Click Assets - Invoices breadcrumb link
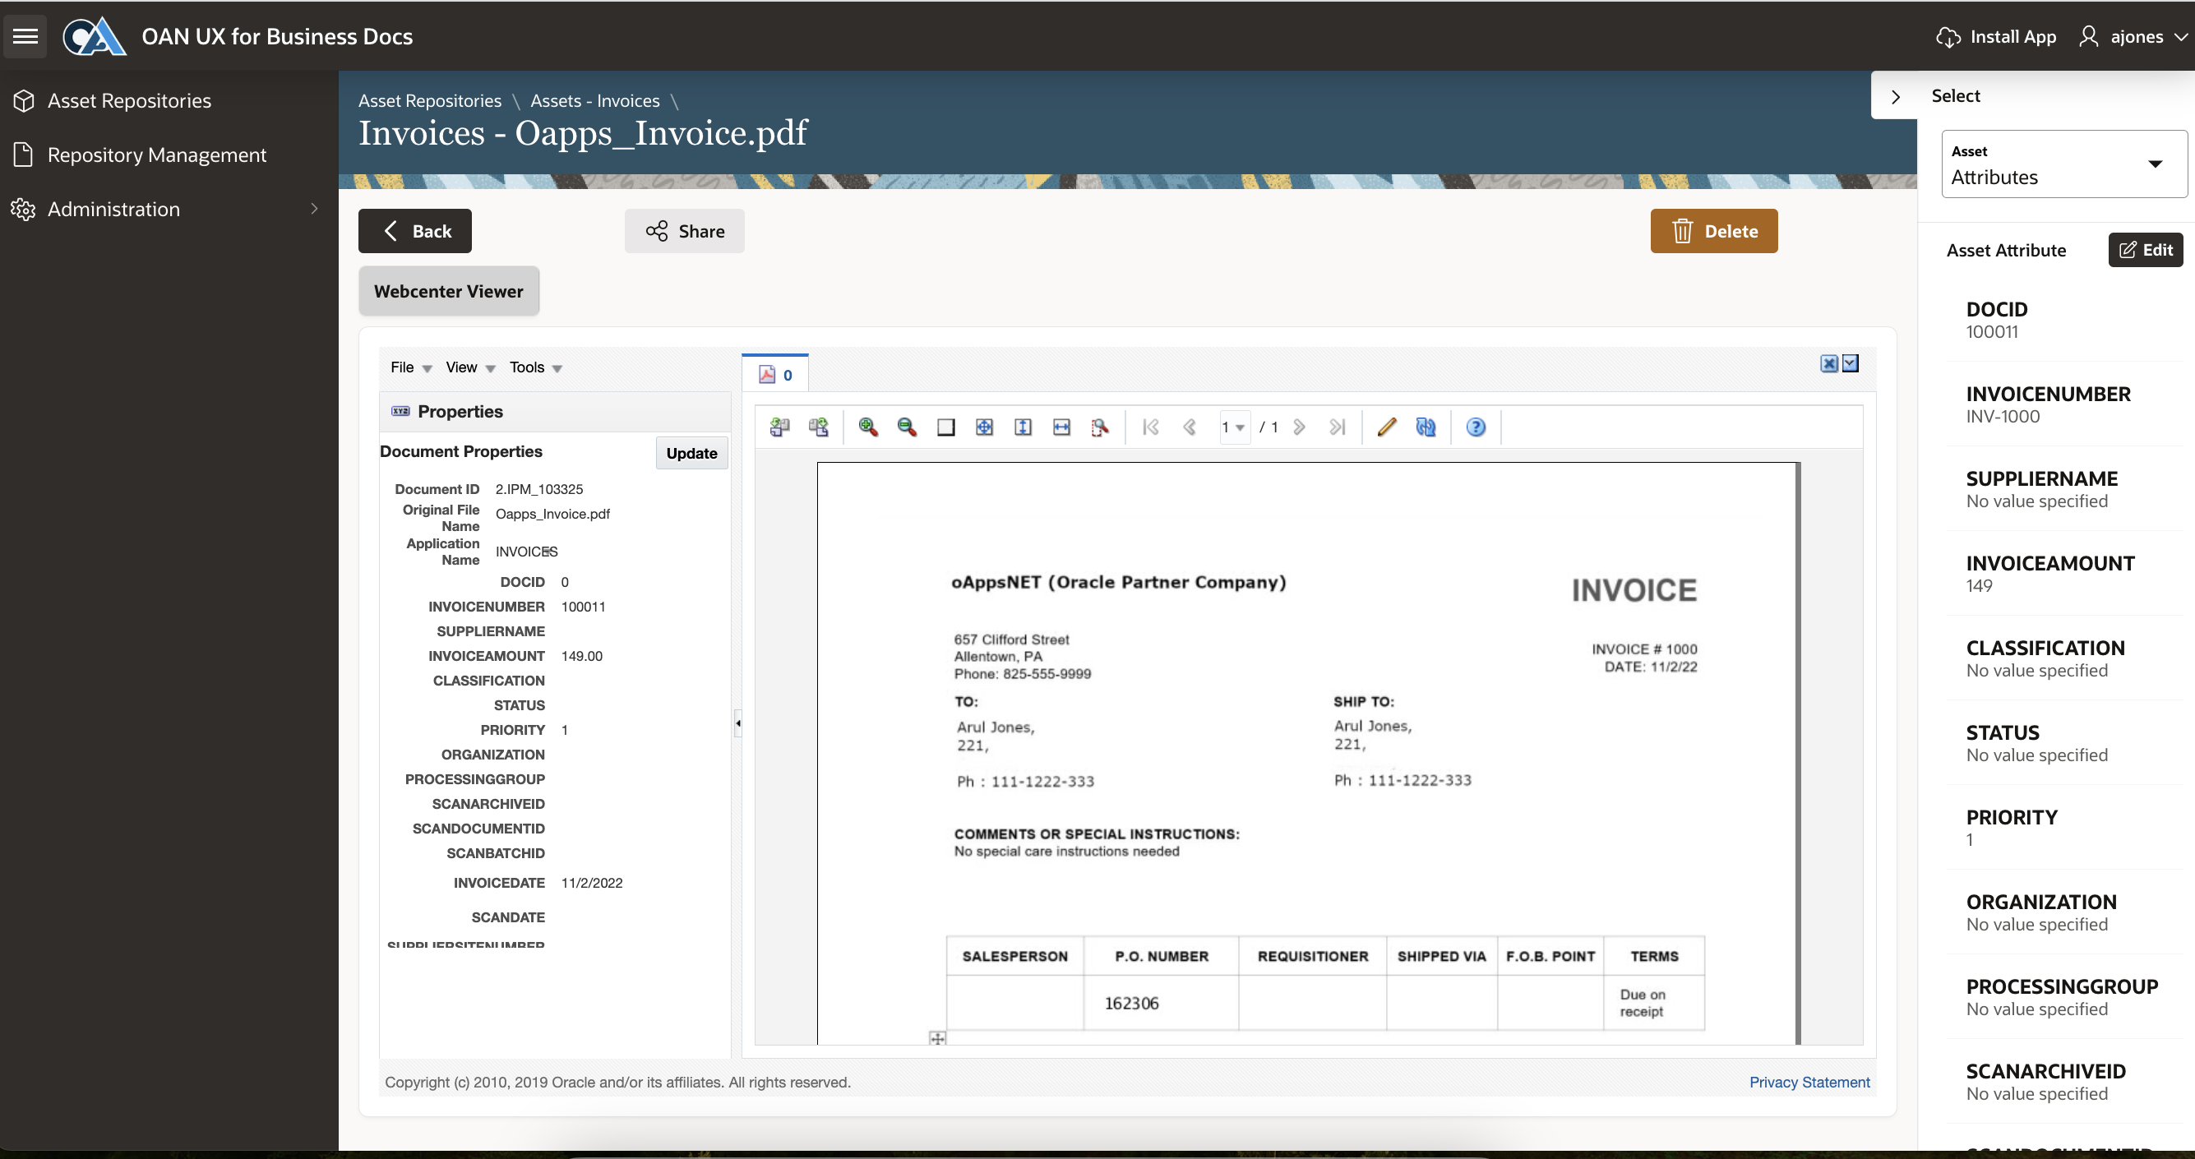Image resolution: width=2195 pixels, height=1159 pixels. pos(594,100)
